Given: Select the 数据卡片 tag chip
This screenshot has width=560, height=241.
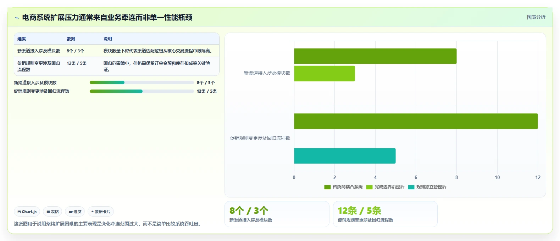Looking at the screenshot, I should point(101,212).
